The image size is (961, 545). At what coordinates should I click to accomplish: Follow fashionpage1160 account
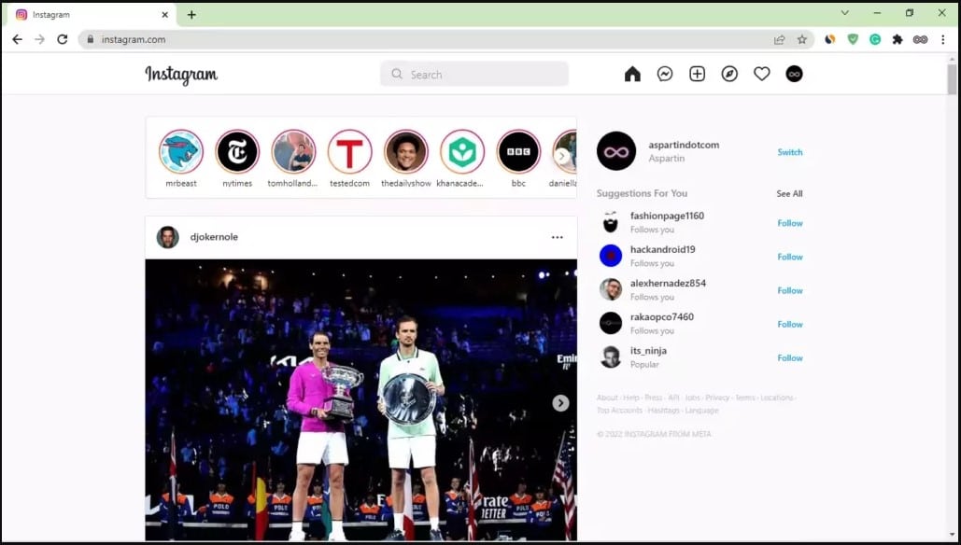(789, 223)
